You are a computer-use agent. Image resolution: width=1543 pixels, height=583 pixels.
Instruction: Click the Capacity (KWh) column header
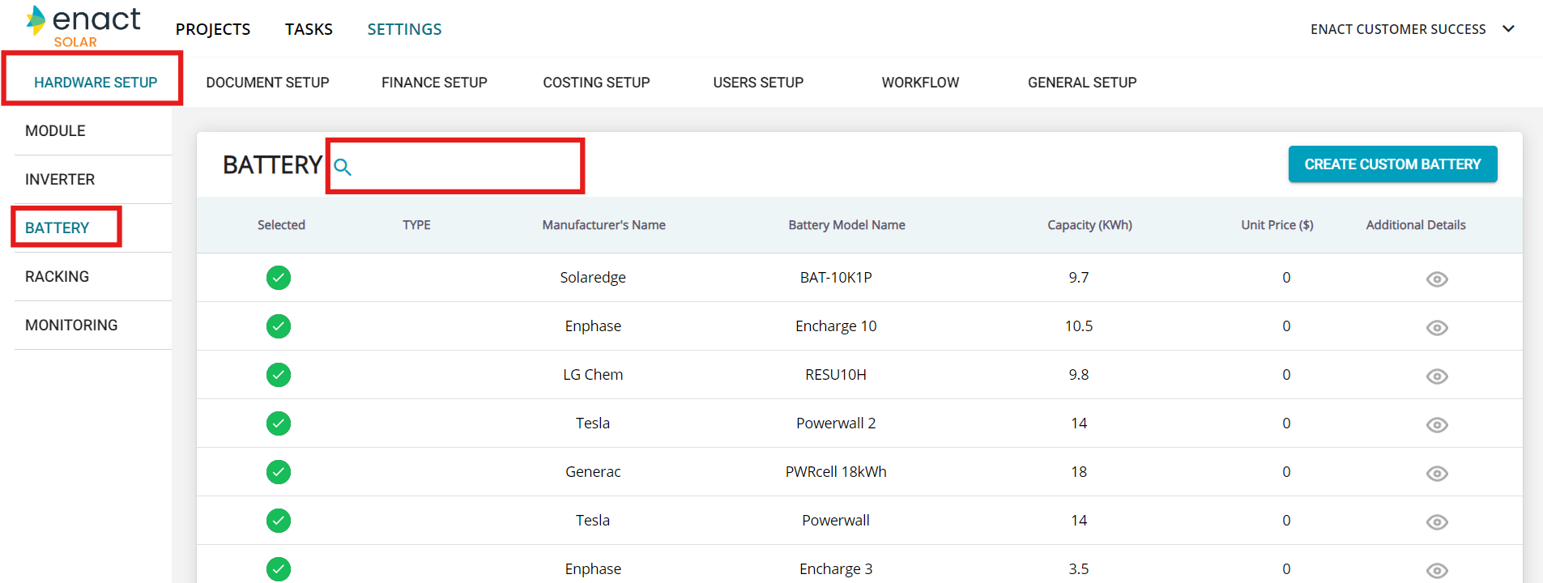tap(1089, 225)
